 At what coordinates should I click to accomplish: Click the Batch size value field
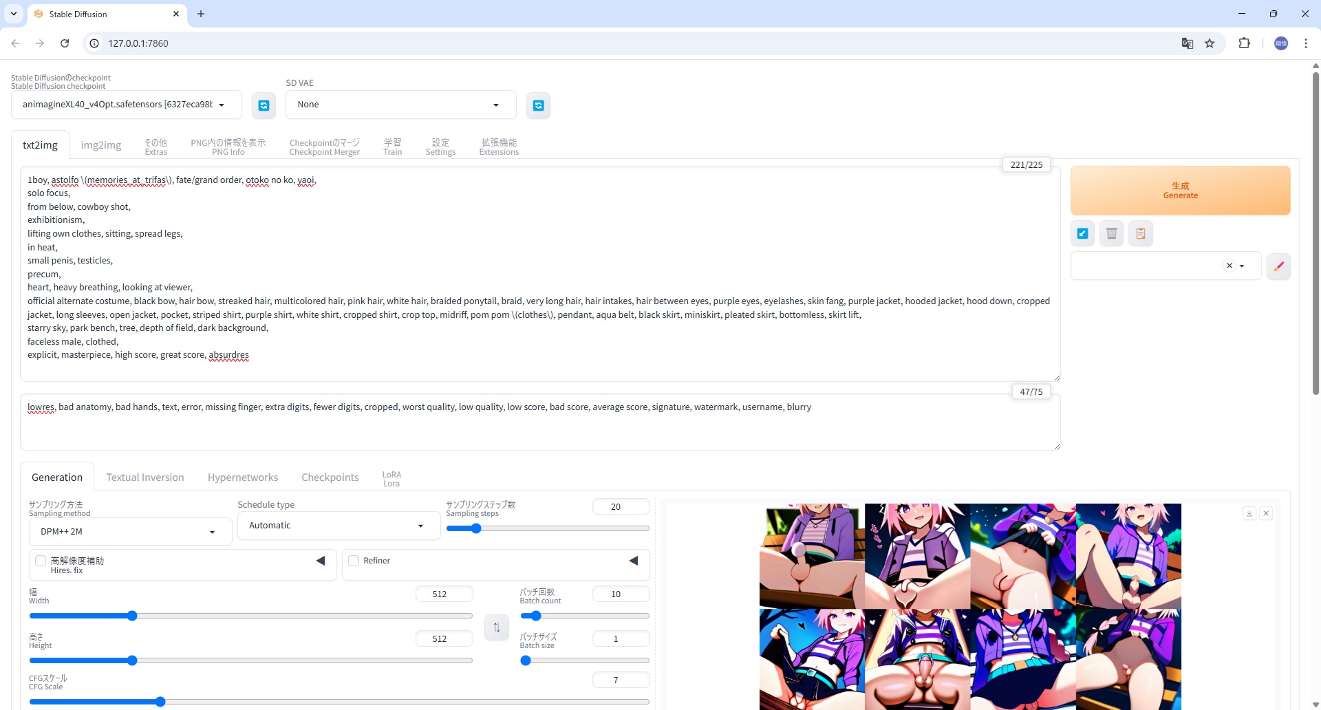621,639
